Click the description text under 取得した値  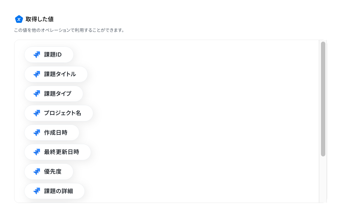(69, 30)
